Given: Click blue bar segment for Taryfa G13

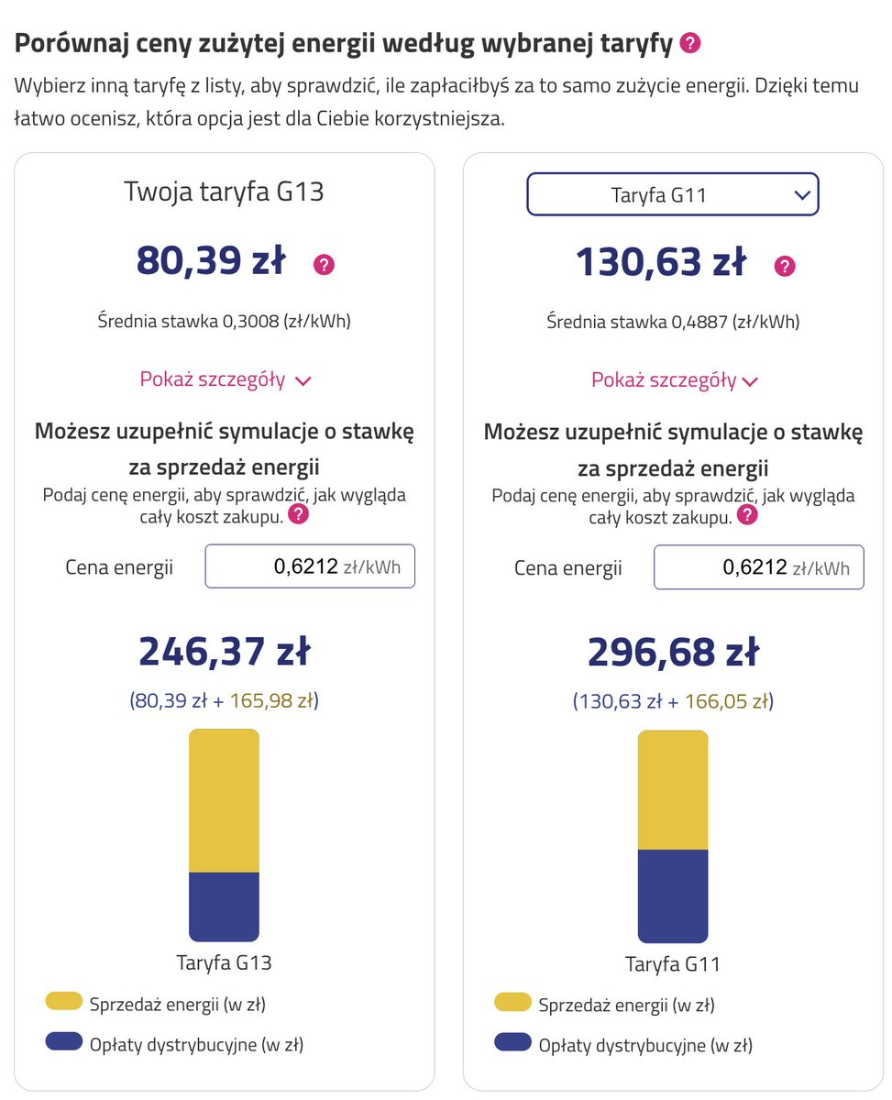Looking at the screenshot, I should [224, 907].
